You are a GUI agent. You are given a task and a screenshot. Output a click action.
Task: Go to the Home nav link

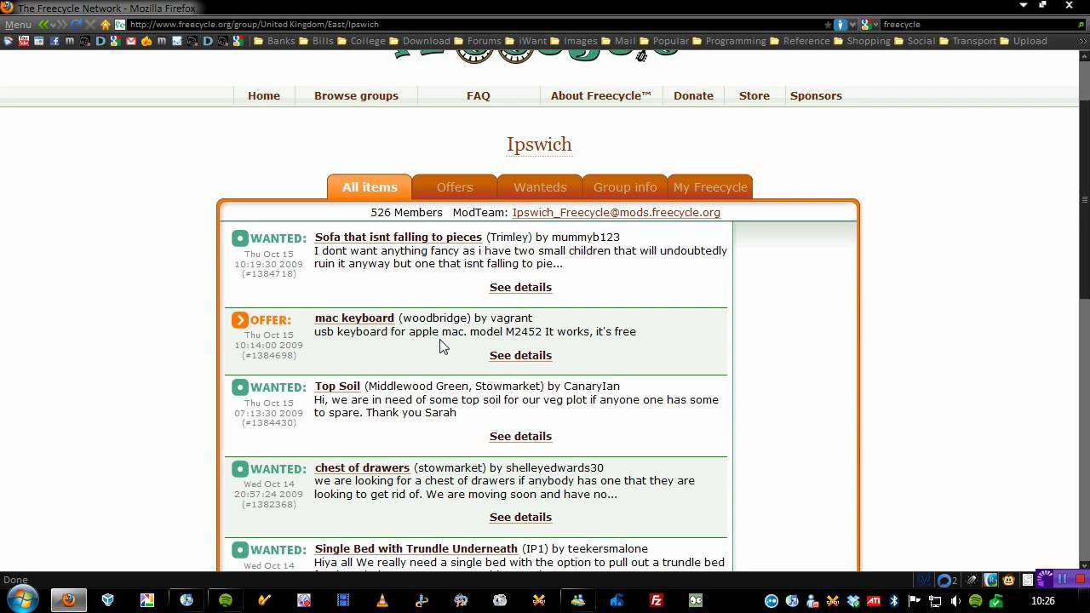(x=264, y=95)
